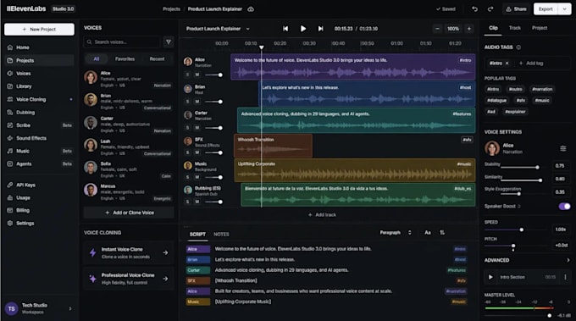Open the Export options arrow
576x321 pixels.
coord(564,8)
